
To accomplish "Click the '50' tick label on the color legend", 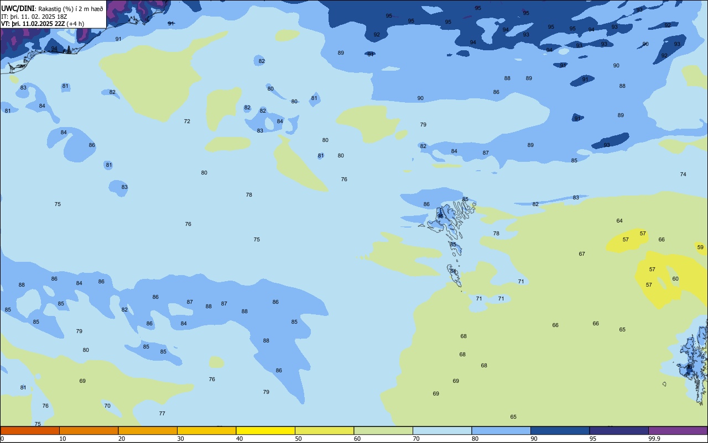I will click(x=298, y=439).
